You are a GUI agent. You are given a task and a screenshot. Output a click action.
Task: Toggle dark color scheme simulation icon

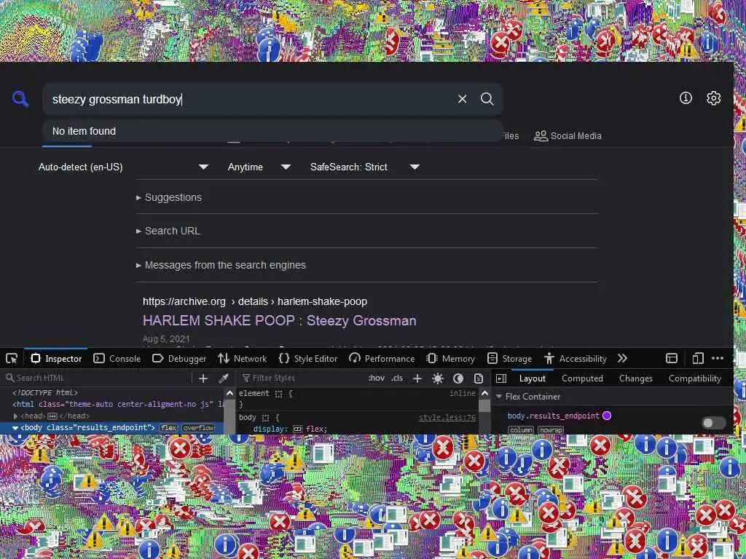click(458, 378)
